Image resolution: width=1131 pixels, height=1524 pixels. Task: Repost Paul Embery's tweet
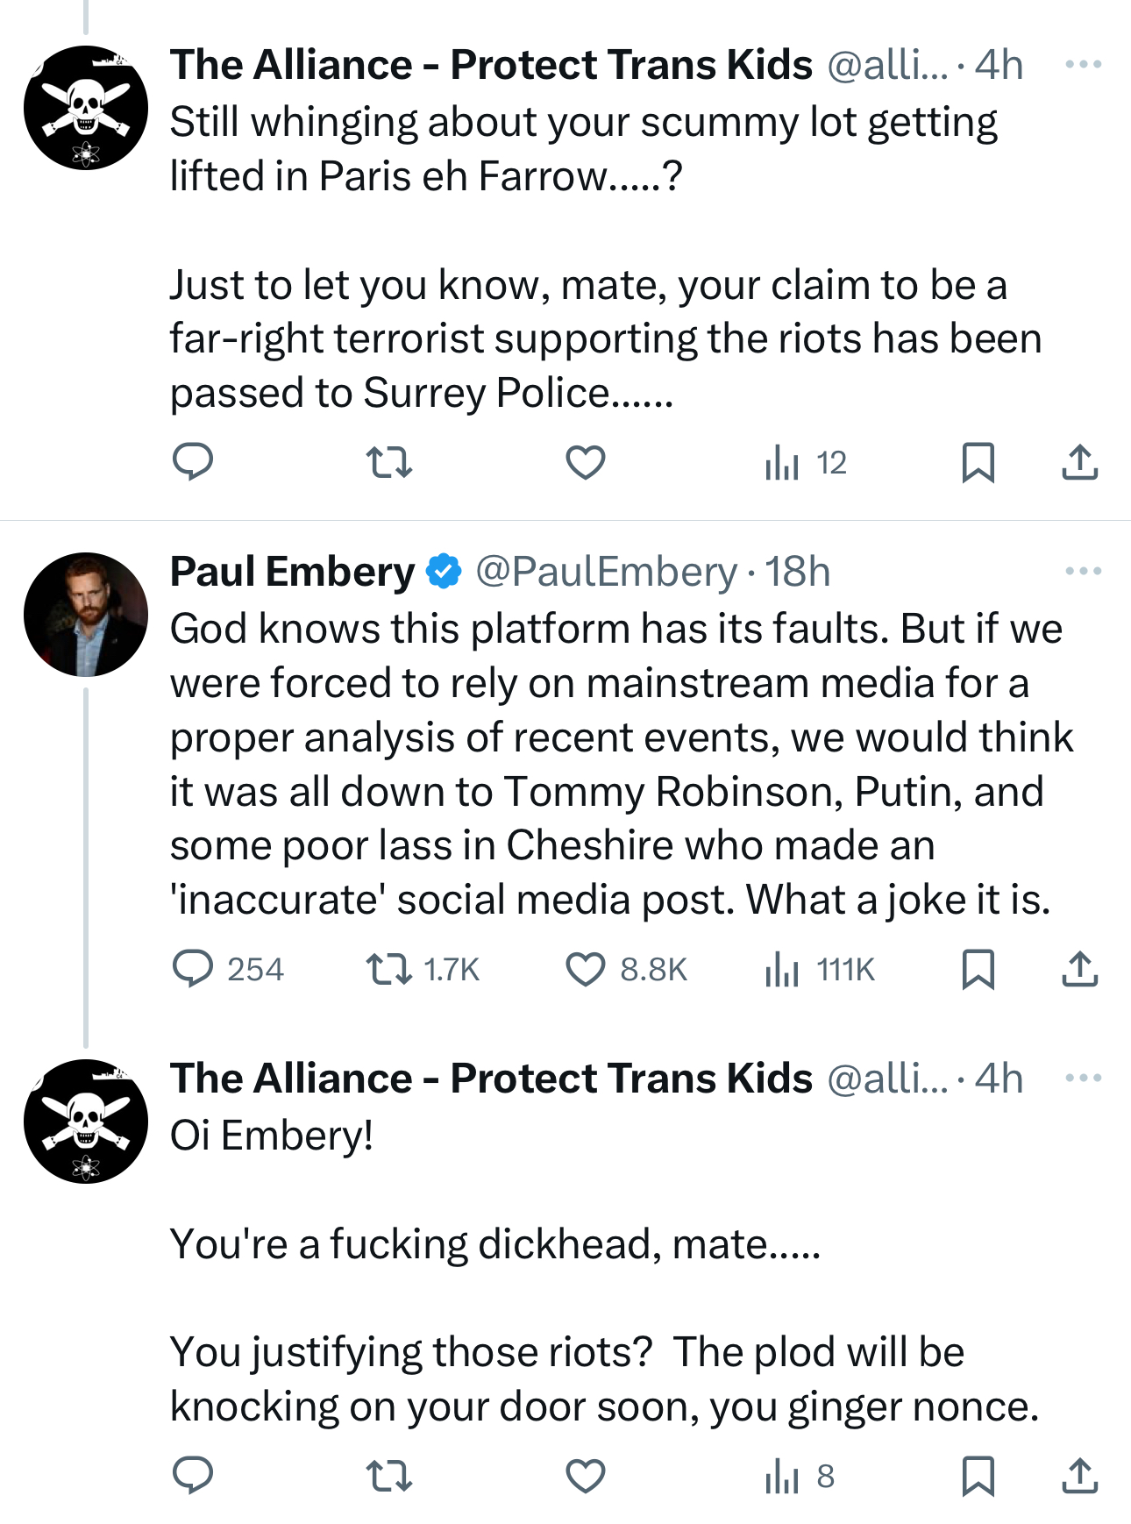(x=388, y=969)
